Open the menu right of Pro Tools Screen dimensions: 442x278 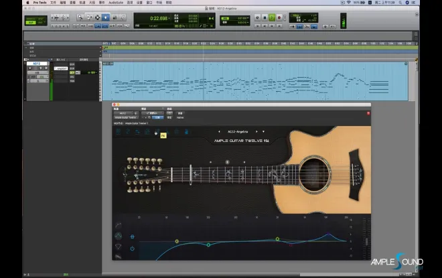point(53,3)
